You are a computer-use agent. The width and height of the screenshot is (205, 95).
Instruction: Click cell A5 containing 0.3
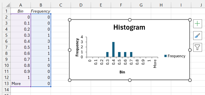point(21,35)
